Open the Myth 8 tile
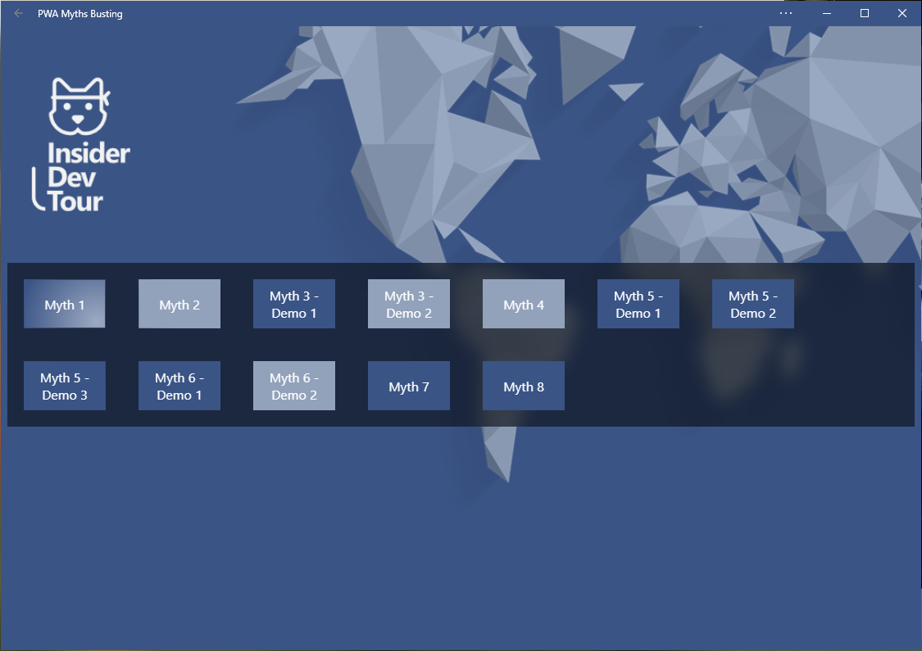Screen dimensions: 922x651 coord(524,386)
